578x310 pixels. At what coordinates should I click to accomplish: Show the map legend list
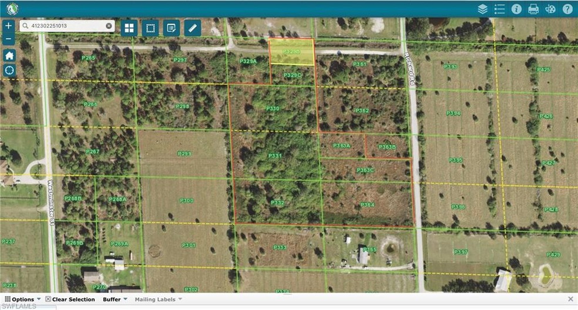499,9
